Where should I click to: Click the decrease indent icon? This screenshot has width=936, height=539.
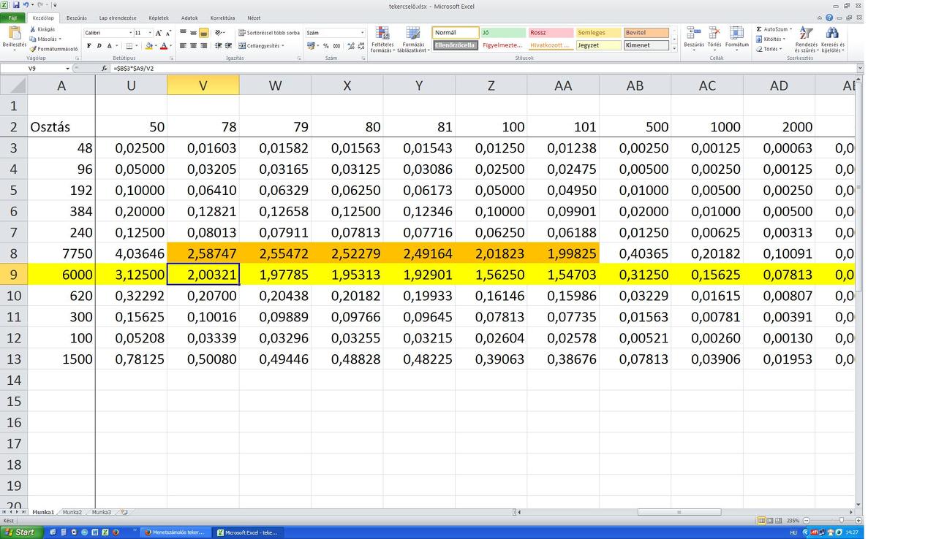click(x=219, y=45)
